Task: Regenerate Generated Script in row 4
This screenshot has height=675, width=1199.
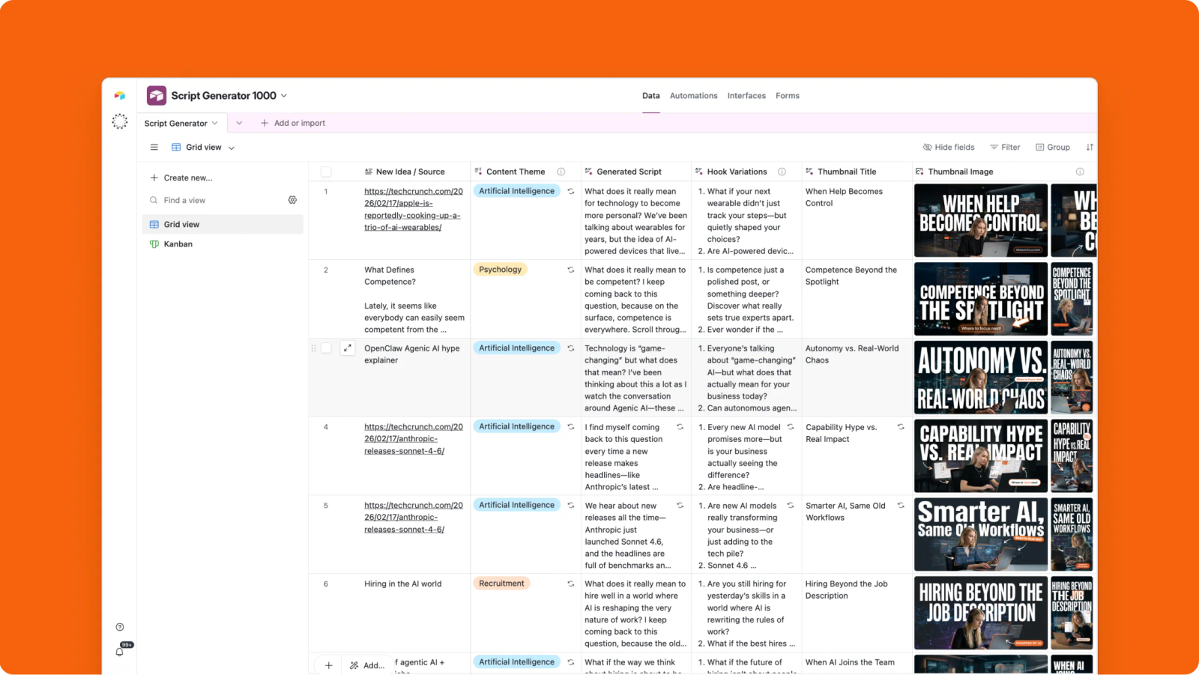Action: coord(680,427)
